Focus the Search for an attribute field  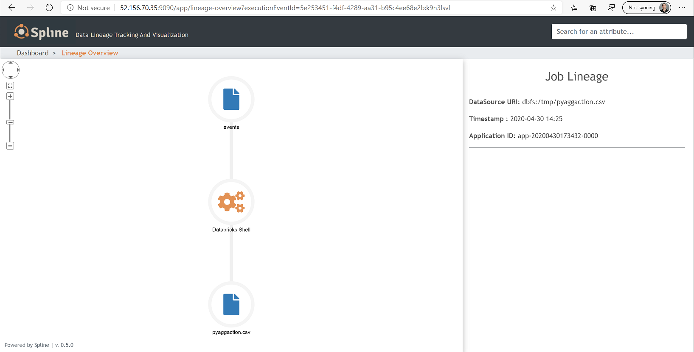pyautogui.click(x=619, y=32)
